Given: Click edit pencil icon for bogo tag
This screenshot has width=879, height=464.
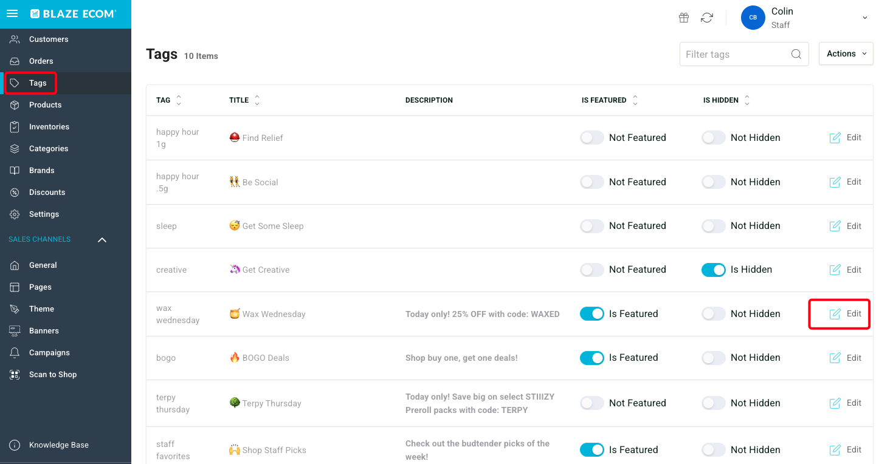Looking at the screenshot, I should (x=835, y=358).
